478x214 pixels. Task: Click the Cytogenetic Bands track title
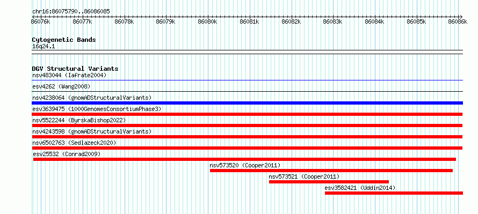pyautogui.click(x=64, y=40)
